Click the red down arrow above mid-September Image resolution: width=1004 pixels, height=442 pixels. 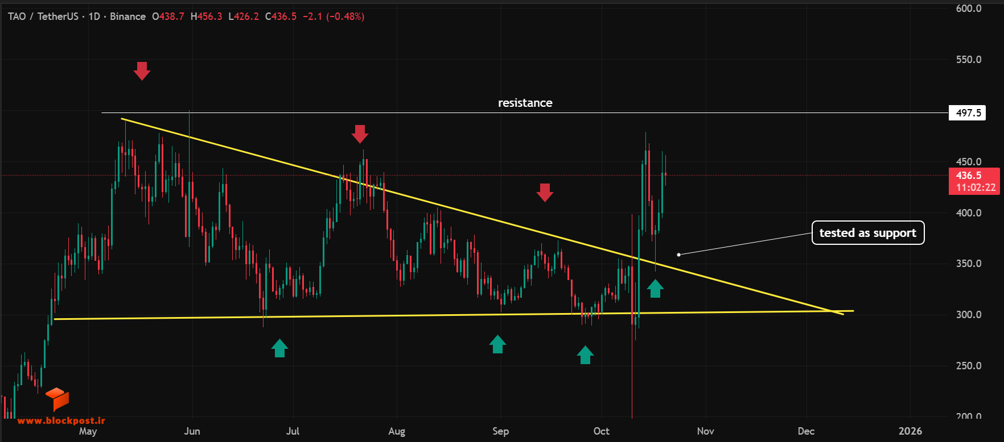[x=545, y=193]
